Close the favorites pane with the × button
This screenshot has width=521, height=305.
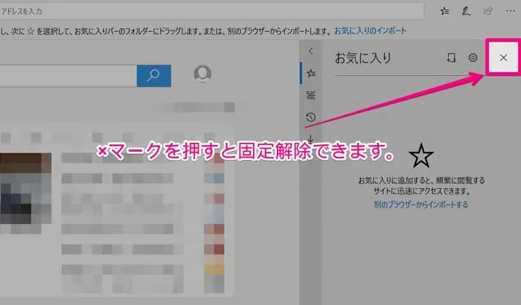503,57
